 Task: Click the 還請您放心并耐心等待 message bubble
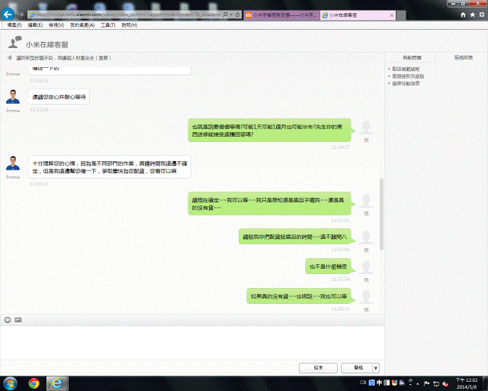59,97
